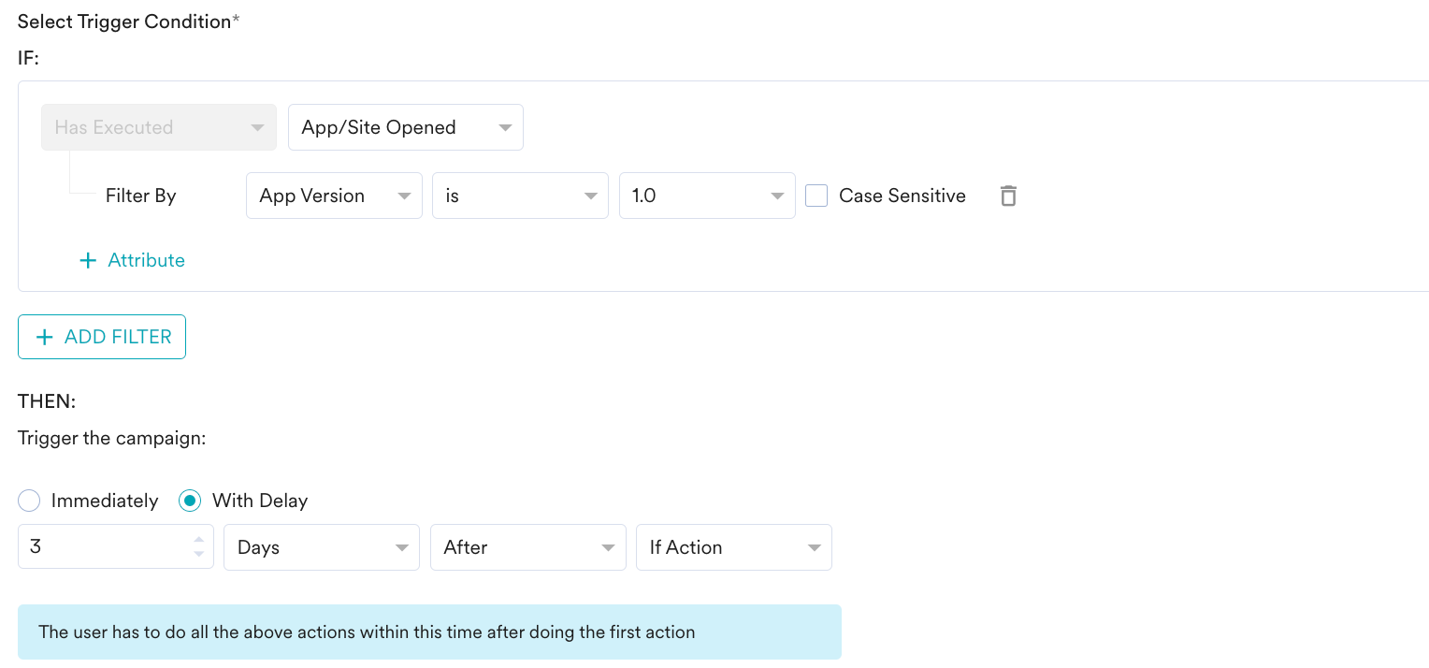Expand the After dropdown
The height and width of the screenshot is (668, 1429).
coord(528,547)
